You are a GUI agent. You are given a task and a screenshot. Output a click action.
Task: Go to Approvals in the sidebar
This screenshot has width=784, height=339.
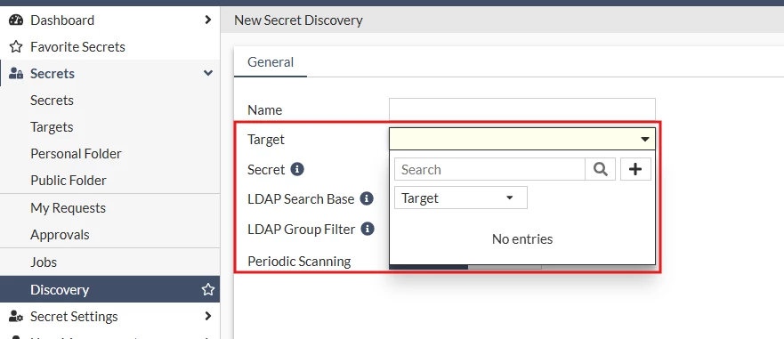coord(110,235)
